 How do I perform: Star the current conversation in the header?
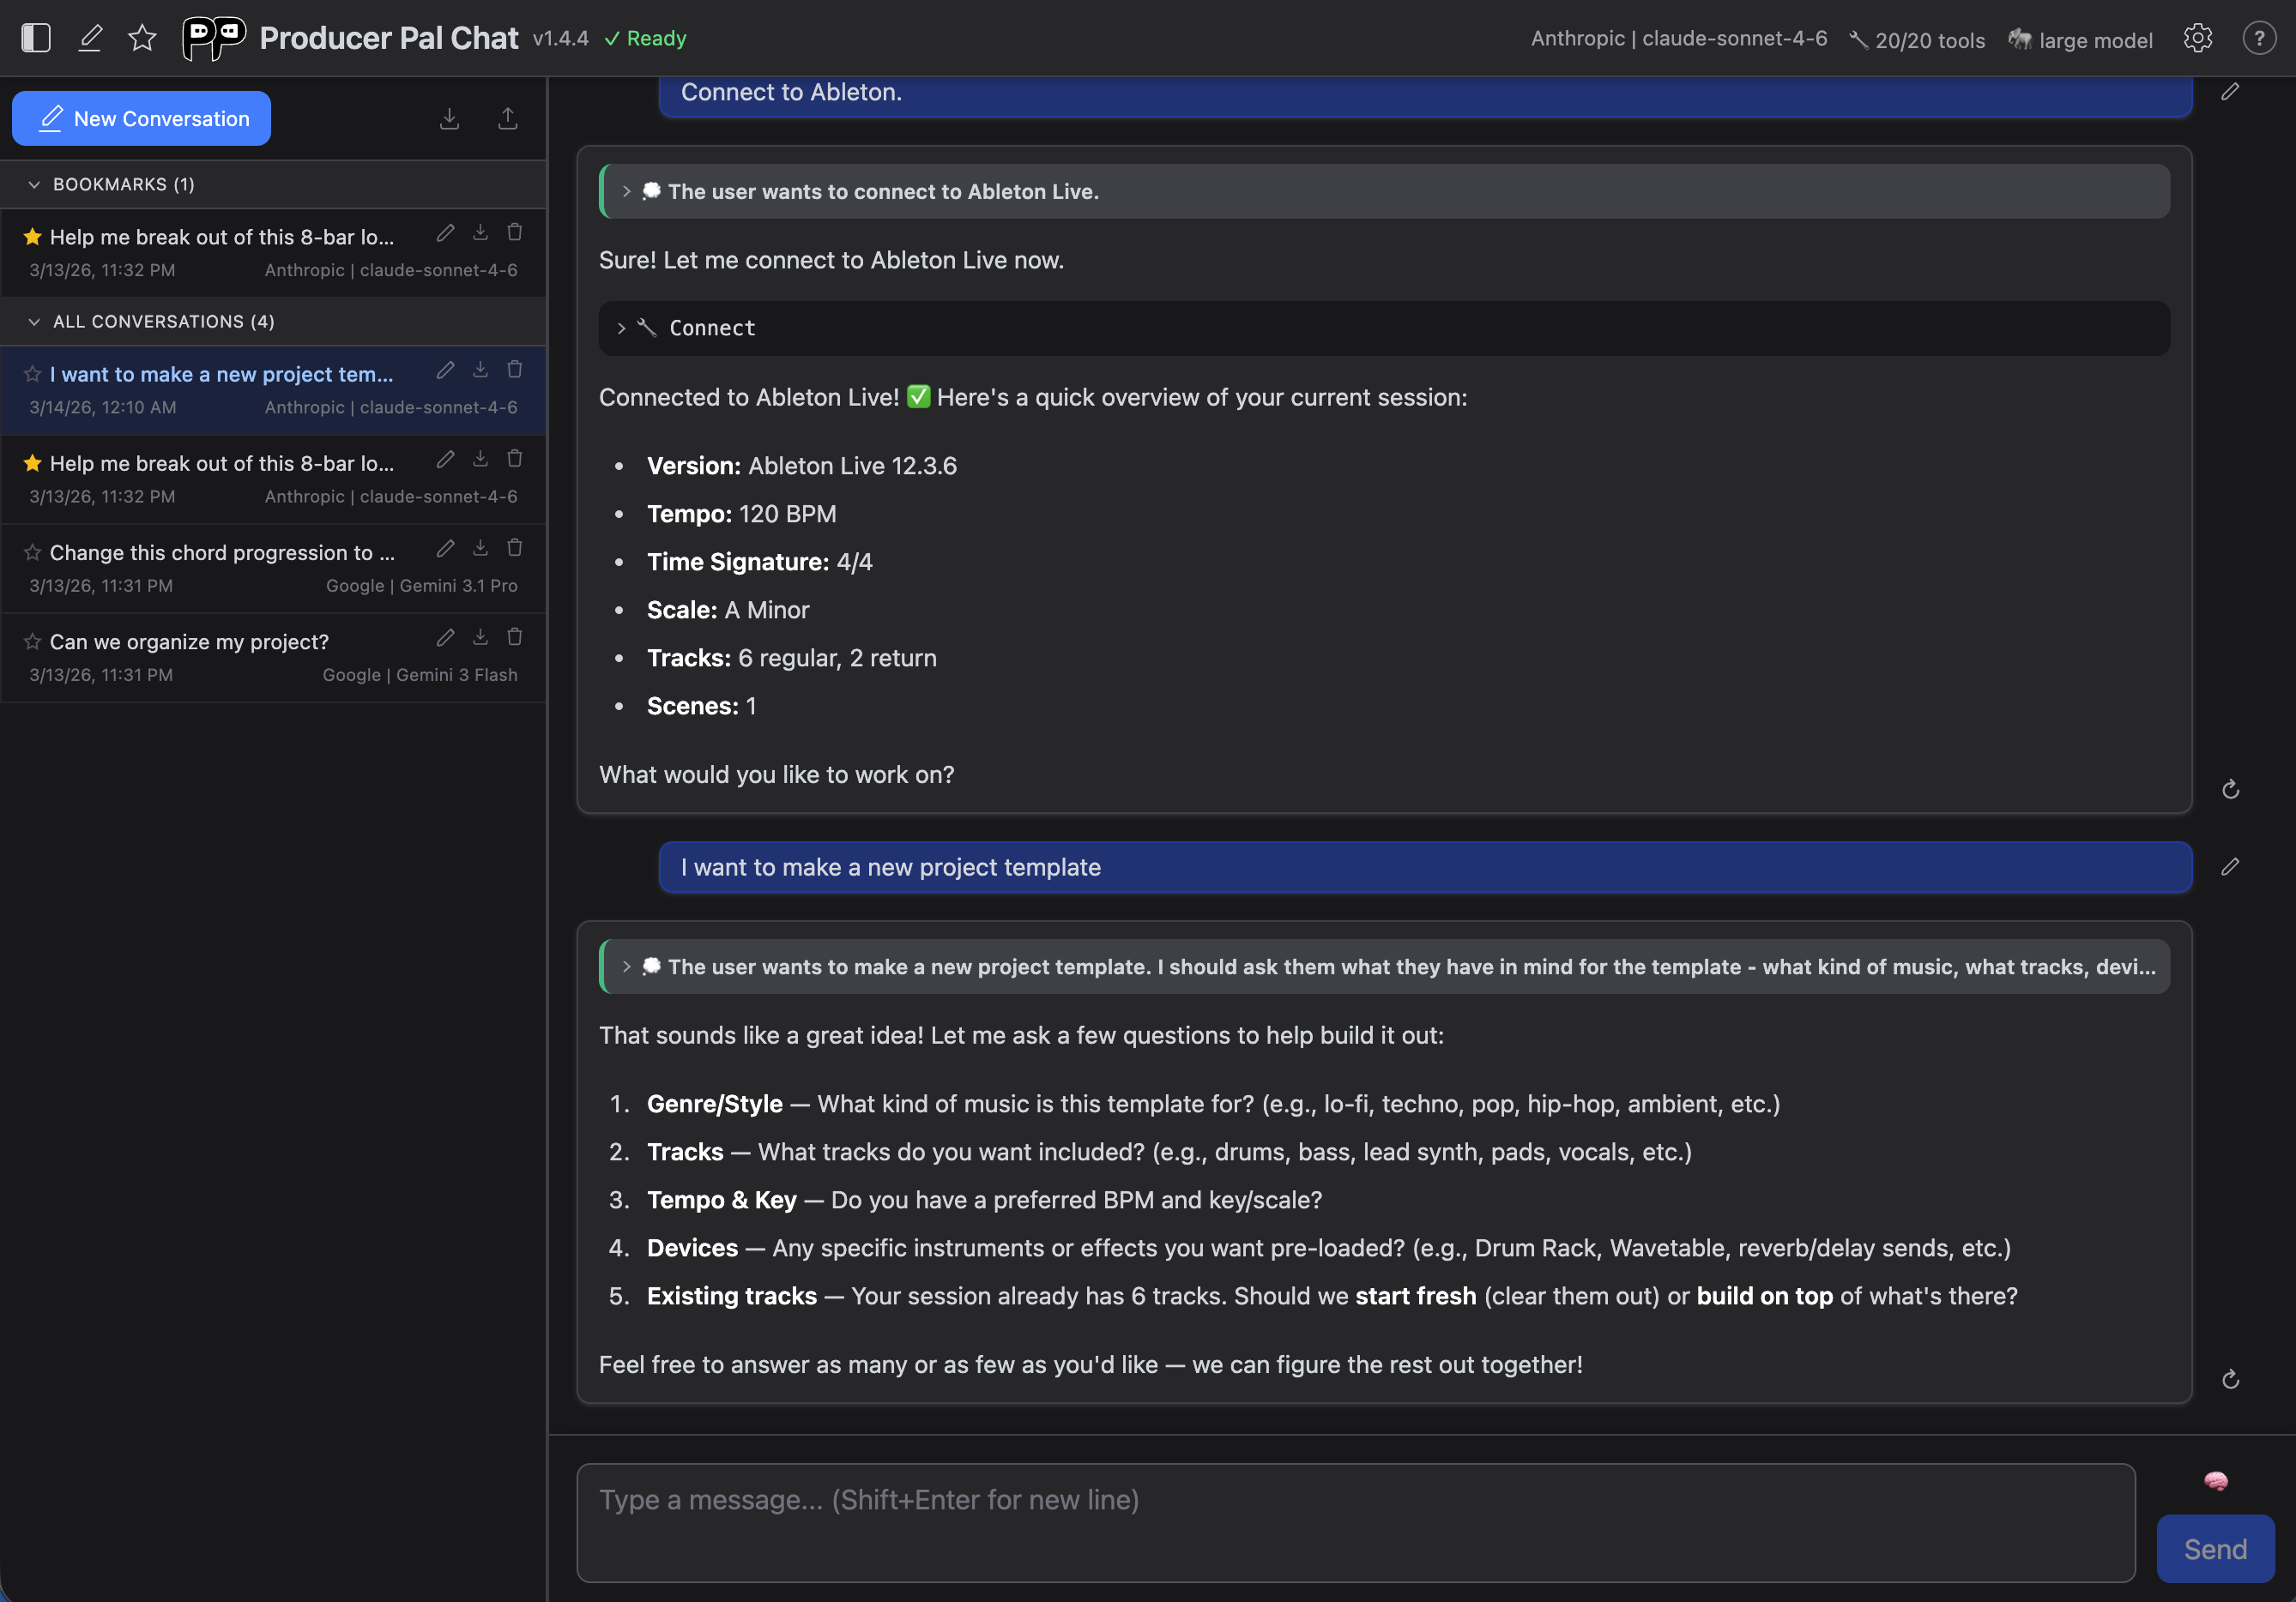pos(142,38)
